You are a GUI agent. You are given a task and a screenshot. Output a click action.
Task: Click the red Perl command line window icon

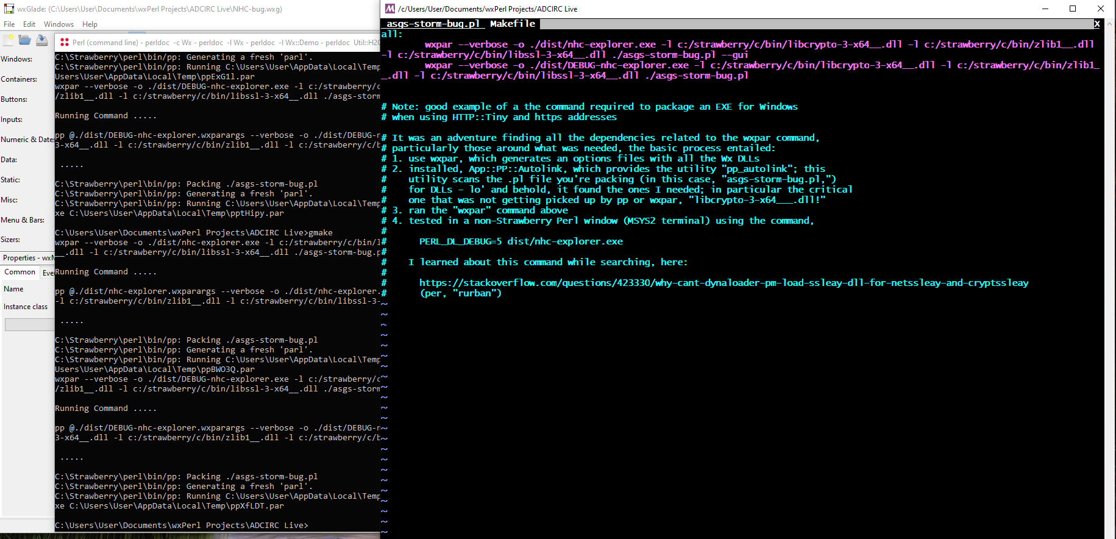pyautogui.click(x=64, y=43)
